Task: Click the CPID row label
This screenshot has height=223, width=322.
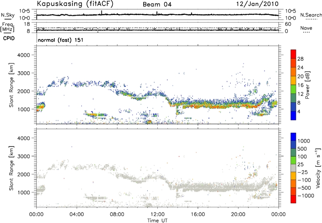Action: [x=9, y=38]
